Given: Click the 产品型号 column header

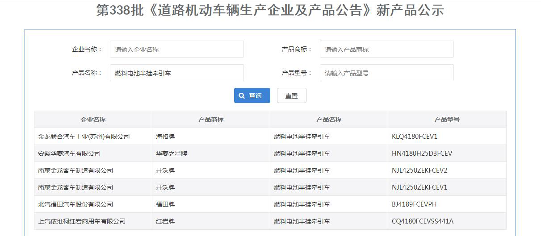Looking at the screenshot, I should 447,120.
